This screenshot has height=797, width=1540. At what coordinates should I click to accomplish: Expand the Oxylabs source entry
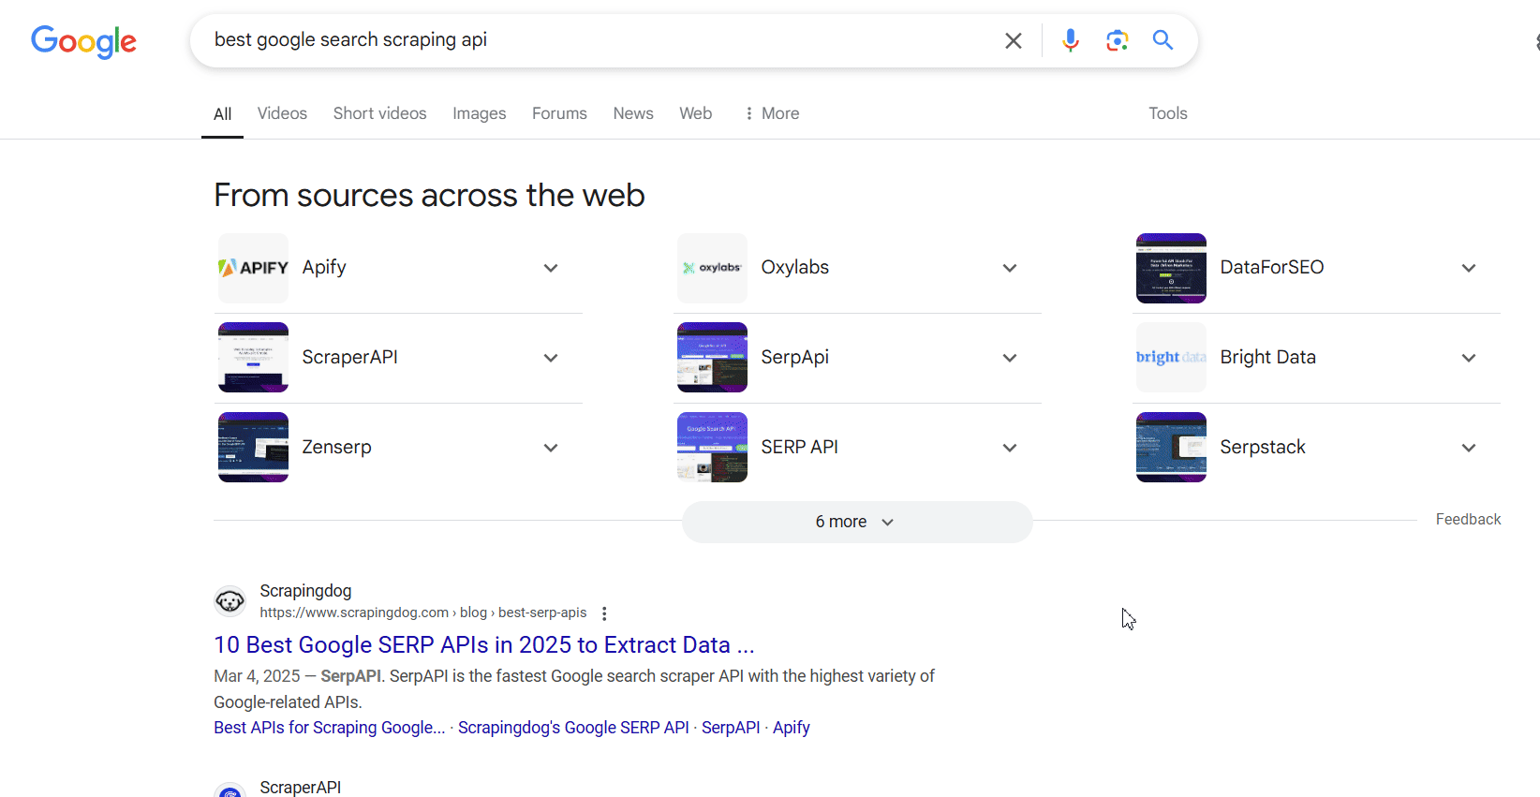(x=1009, y=268)
